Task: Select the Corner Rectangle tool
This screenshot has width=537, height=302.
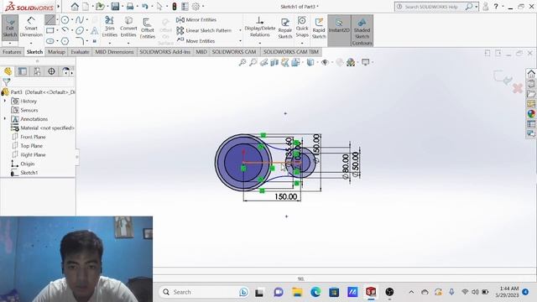Action: click(50, 30)
